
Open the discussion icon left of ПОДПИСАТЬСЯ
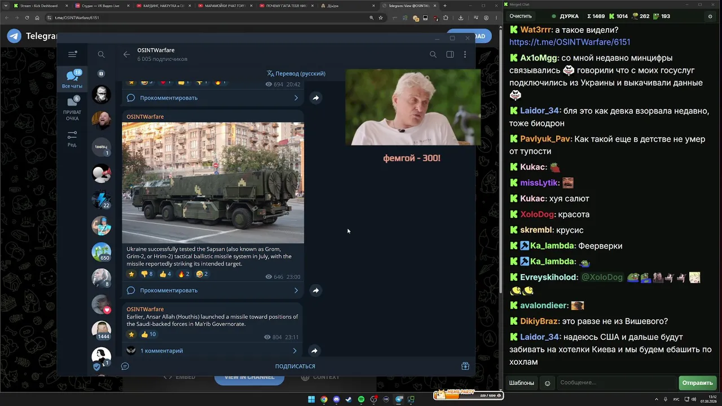(125, 366)
